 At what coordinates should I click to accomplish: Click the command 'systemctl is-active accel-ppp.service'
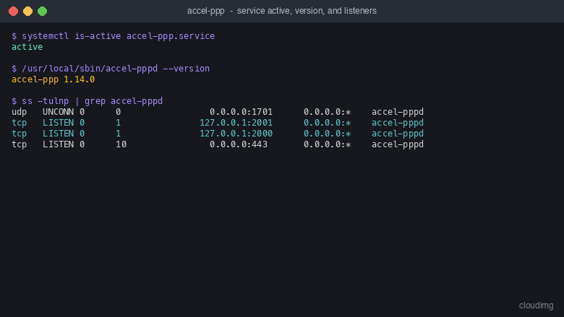coord(118,36)
